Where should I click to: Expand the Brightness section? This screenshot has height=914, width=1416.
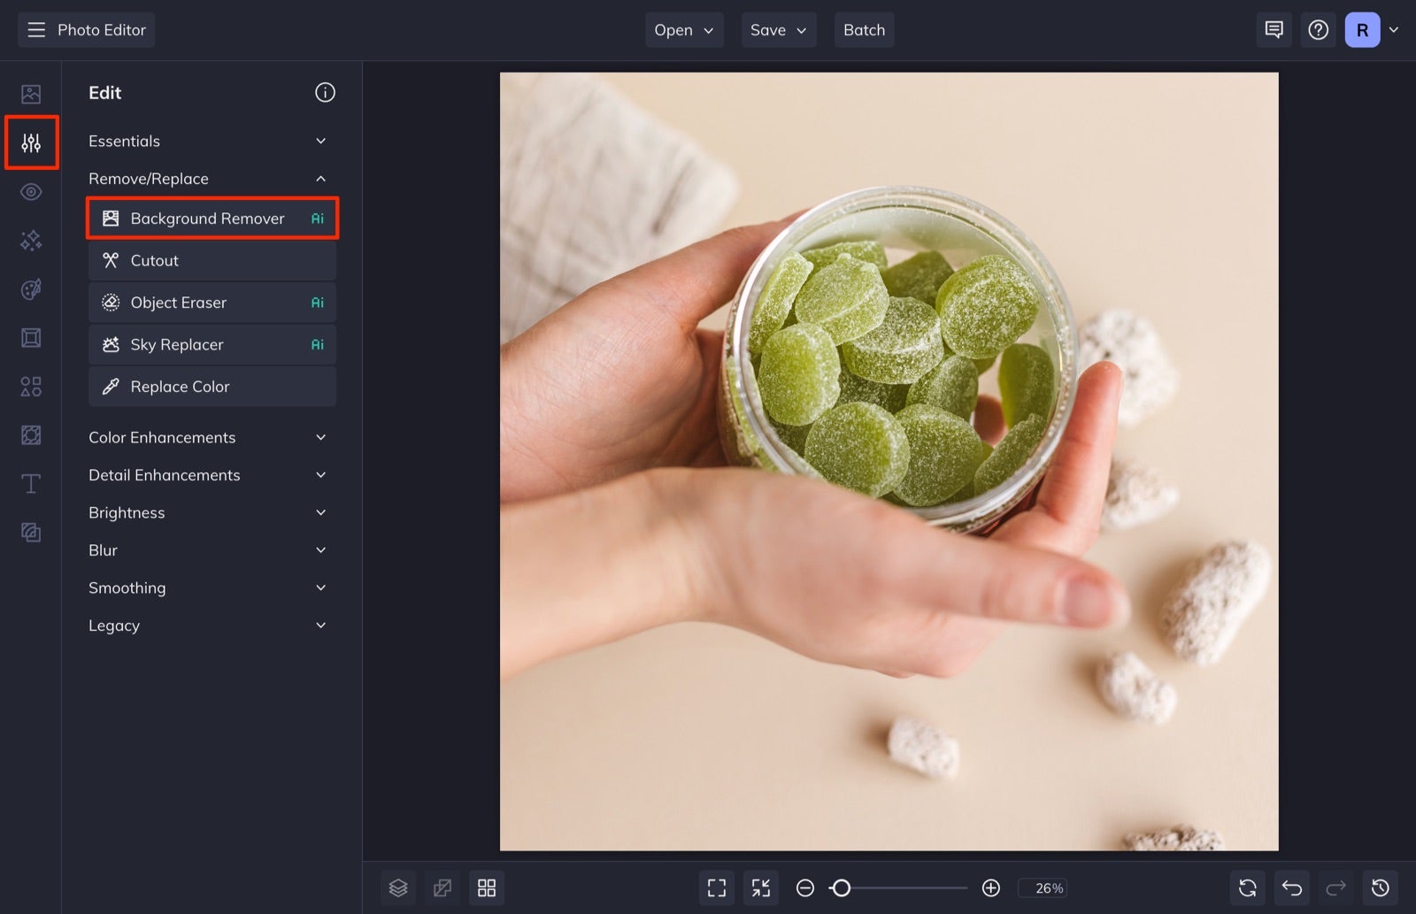pos(210,512)
